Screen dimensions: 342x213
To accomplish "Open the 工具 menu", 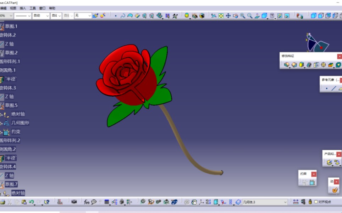I will click(x=33, y=8).
